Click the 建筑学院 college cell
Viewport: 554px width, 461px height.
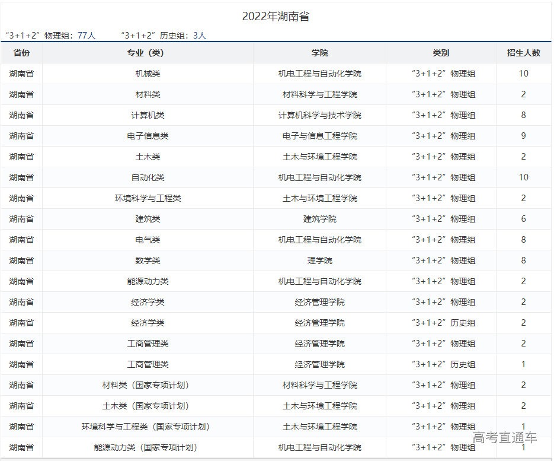[319, 219]
